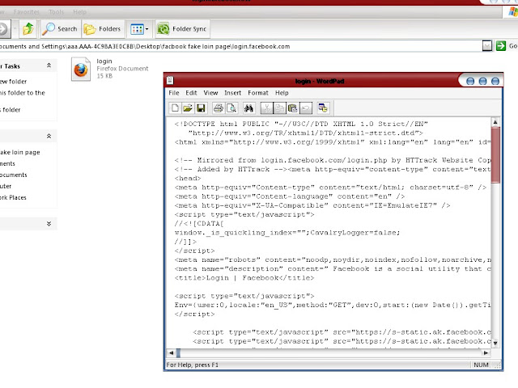Open the Favorites menu in Explorer
The width and height of the screenshot is (518, 388).
(x=27, y=12)
